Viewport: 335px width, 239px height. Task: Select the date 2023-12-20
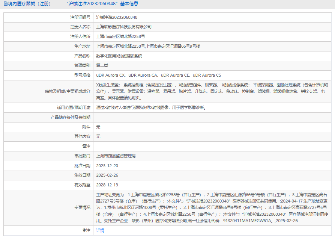coord(107,166)
